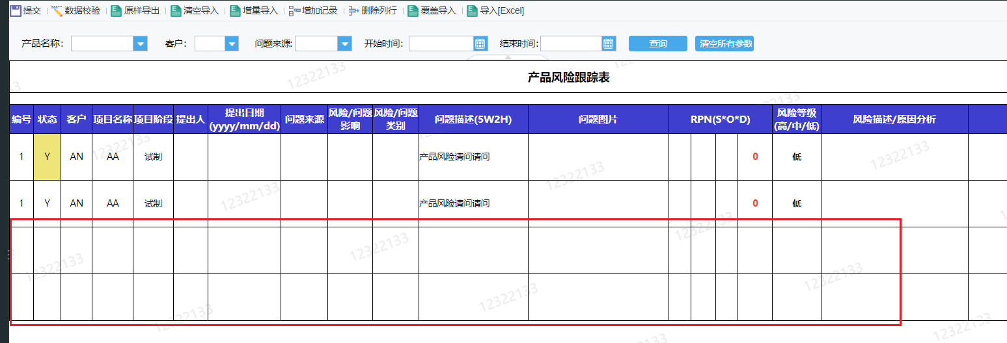Click the 删除列行 toolbar label
The width and height of the screenshot is (1007, 343).
379,11
